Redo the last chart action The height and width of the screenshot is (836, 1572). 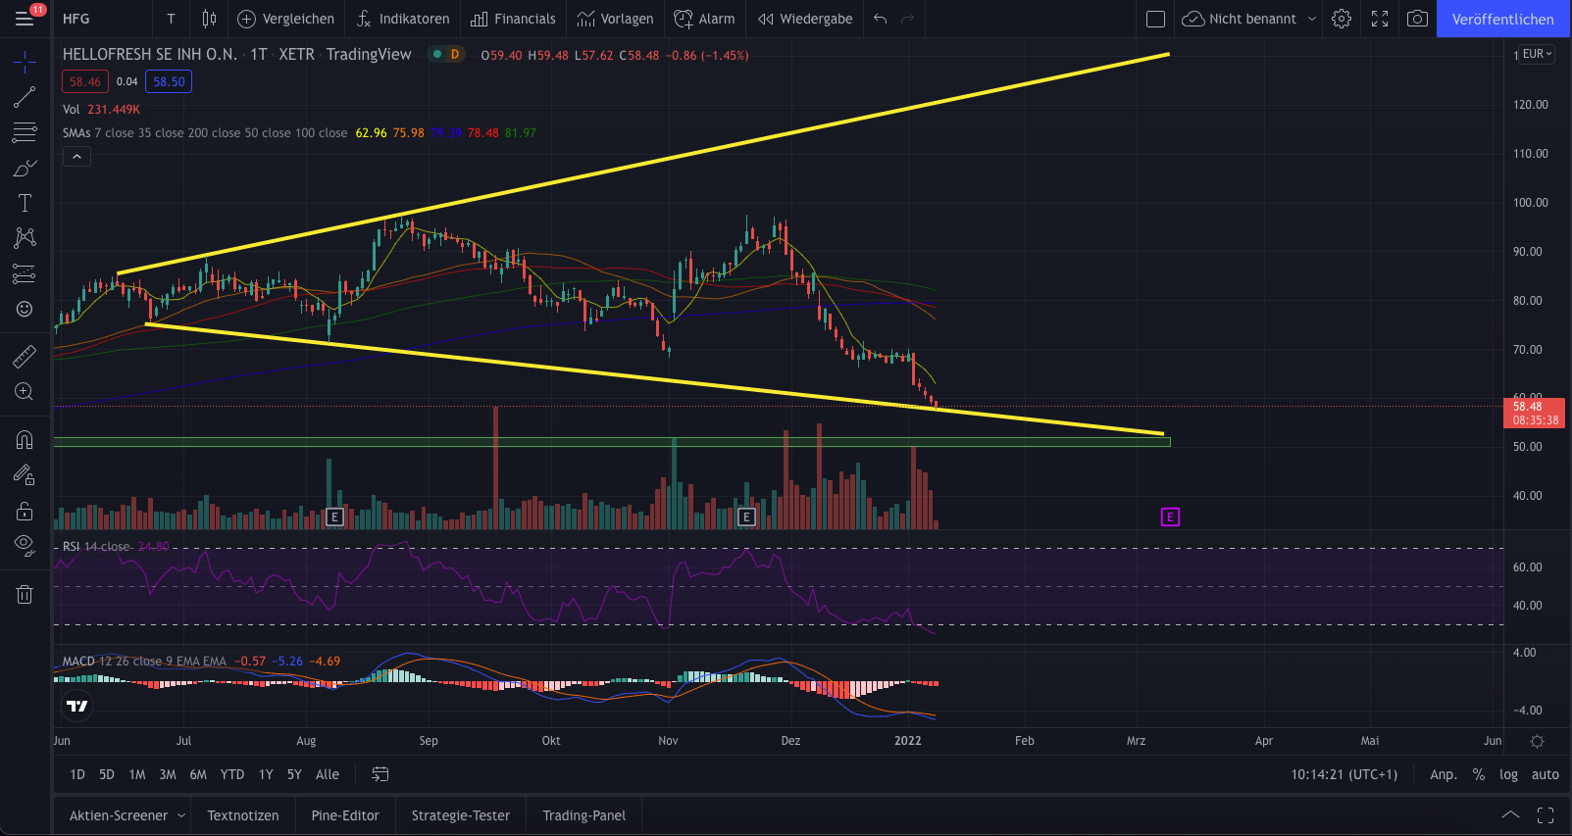pos(907,19)
